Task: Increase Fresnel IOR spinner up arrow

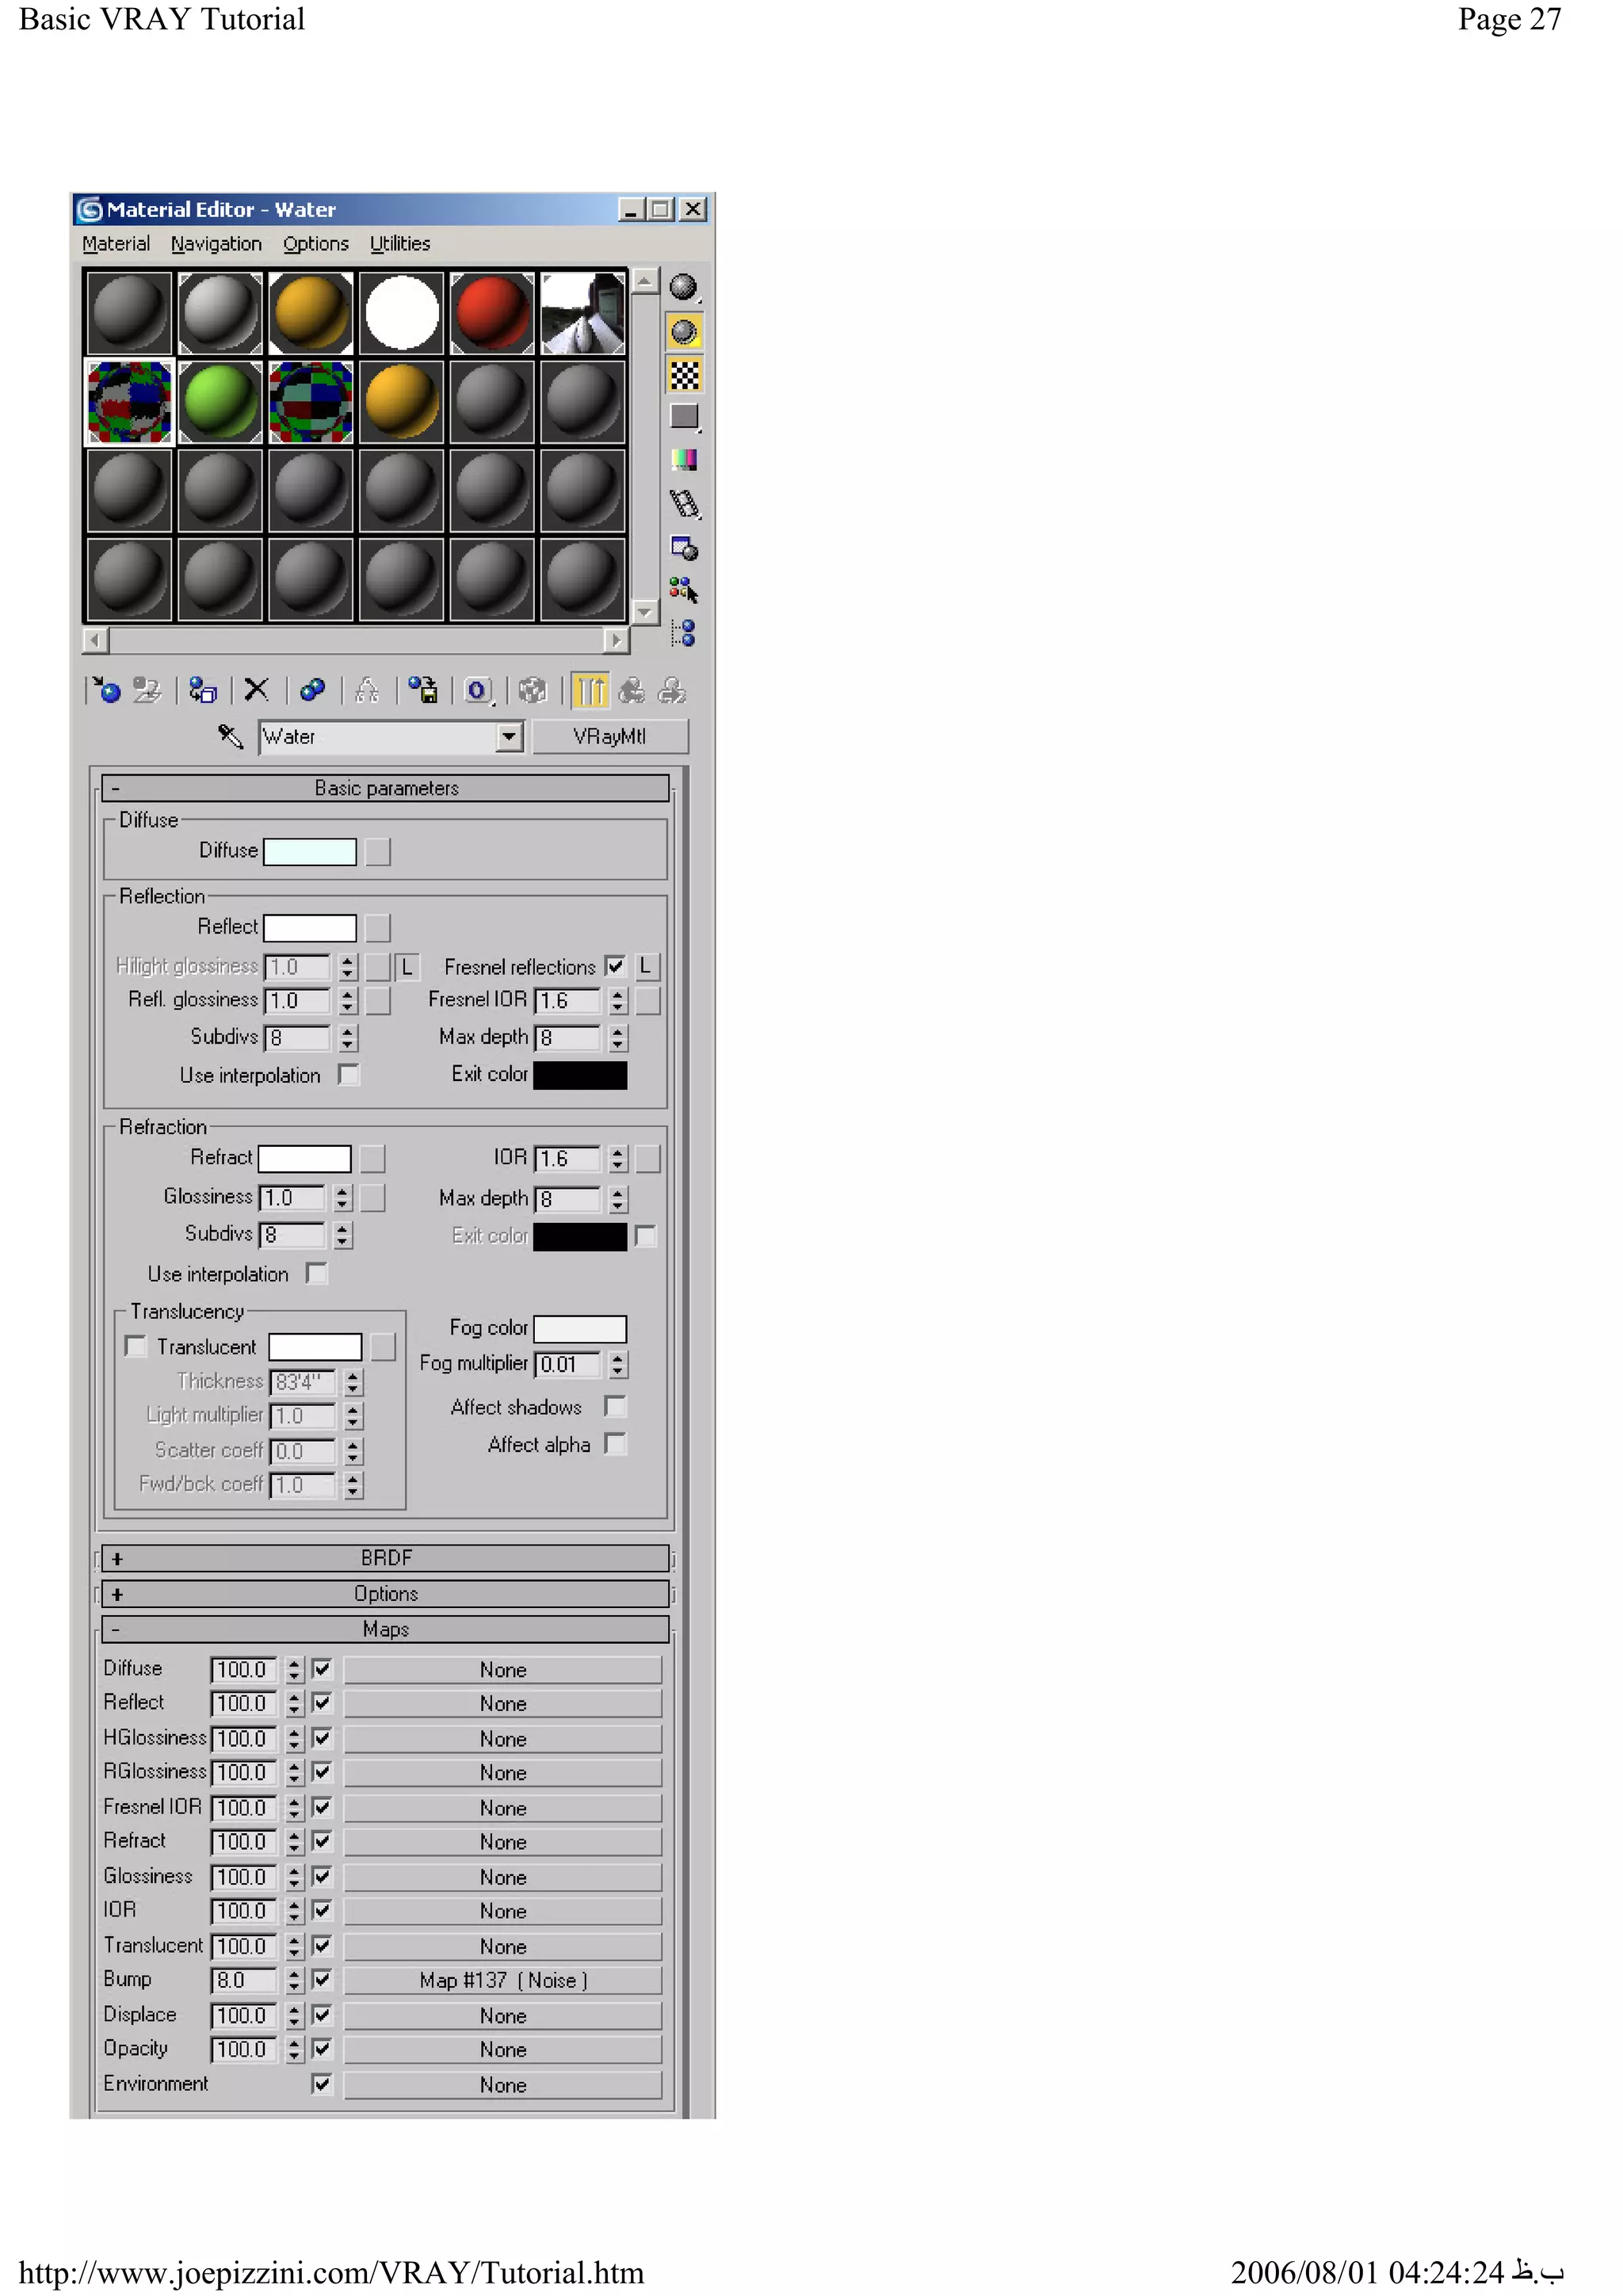Action: [x=618, y=996]
